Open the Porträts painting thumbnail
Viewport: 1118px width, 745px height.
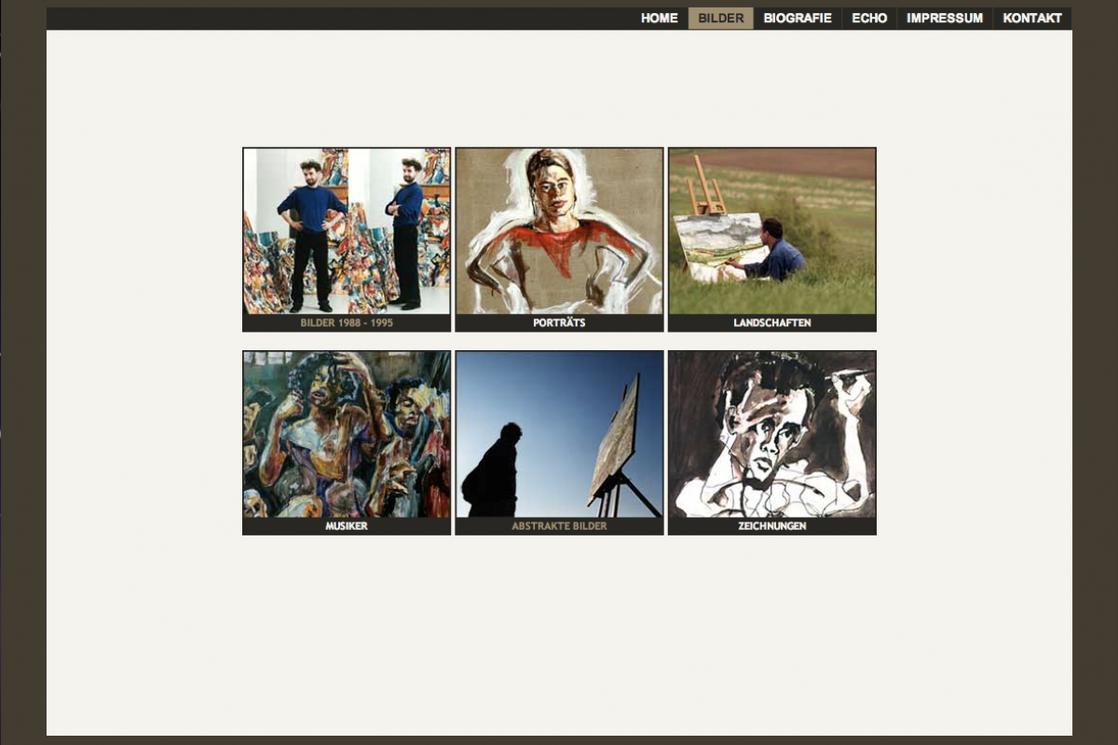(x=559, y=231)
